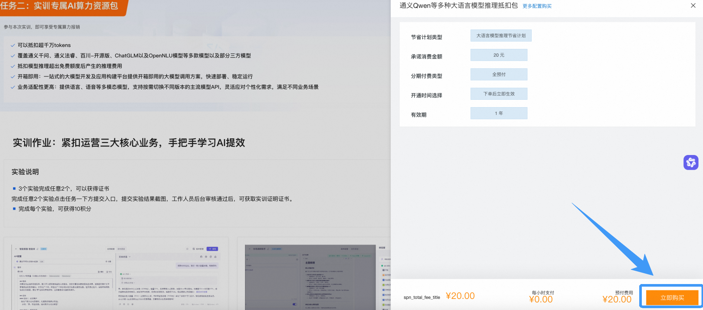Click the 分期付费类型 label

click(426, 76)
